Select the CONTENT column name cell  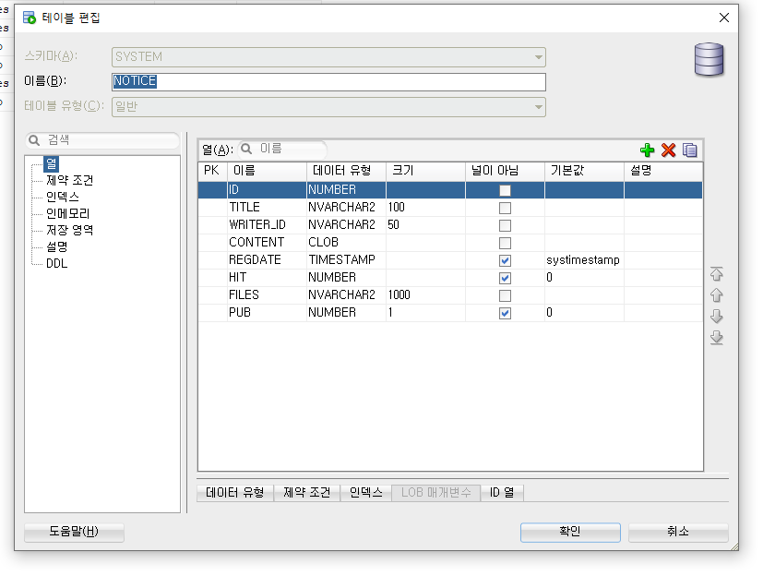tap(267, 242)
